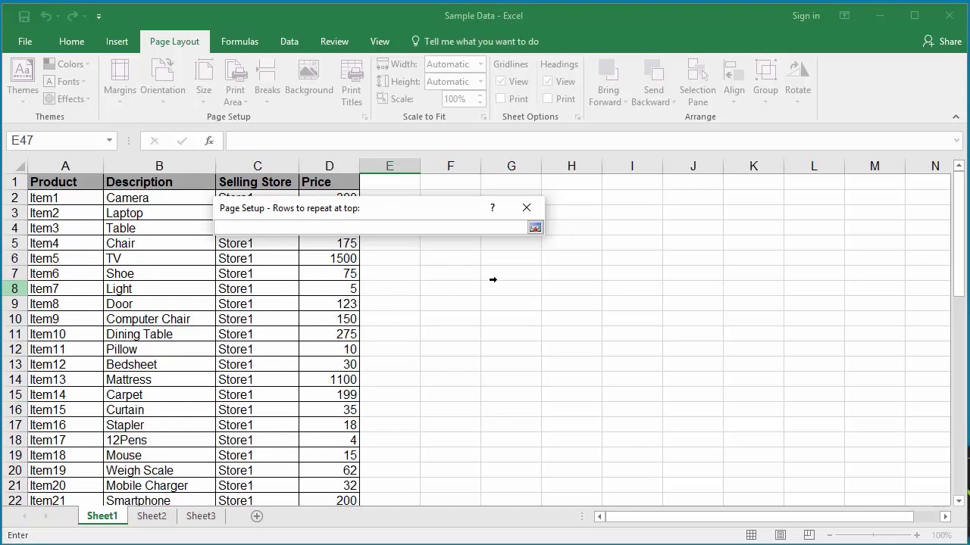Image resolution: width=970 pixels, height=545 pixels.
Task: Switch to Page Break Preview in status bar
Action: [809, 535]
